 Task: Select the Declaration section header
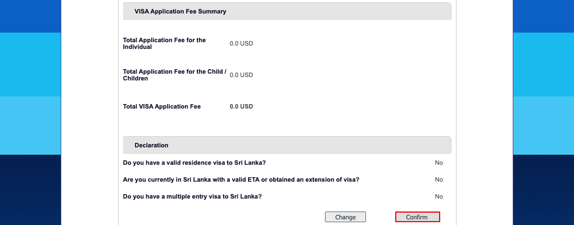[x=151, y=145]
